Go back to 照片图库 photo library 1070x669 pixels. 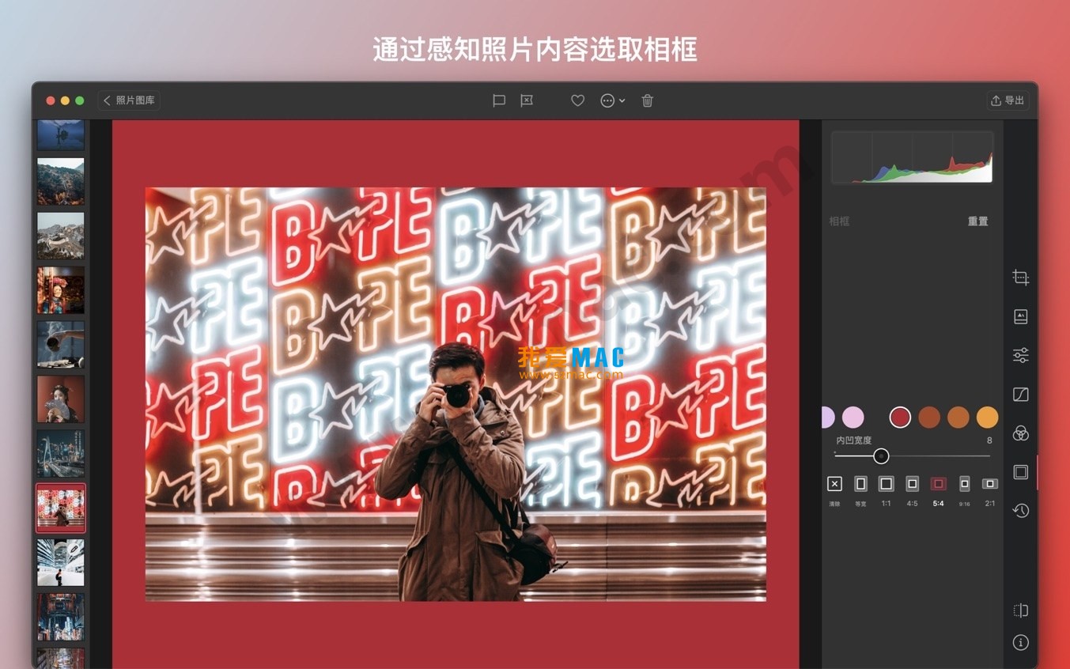130,100
